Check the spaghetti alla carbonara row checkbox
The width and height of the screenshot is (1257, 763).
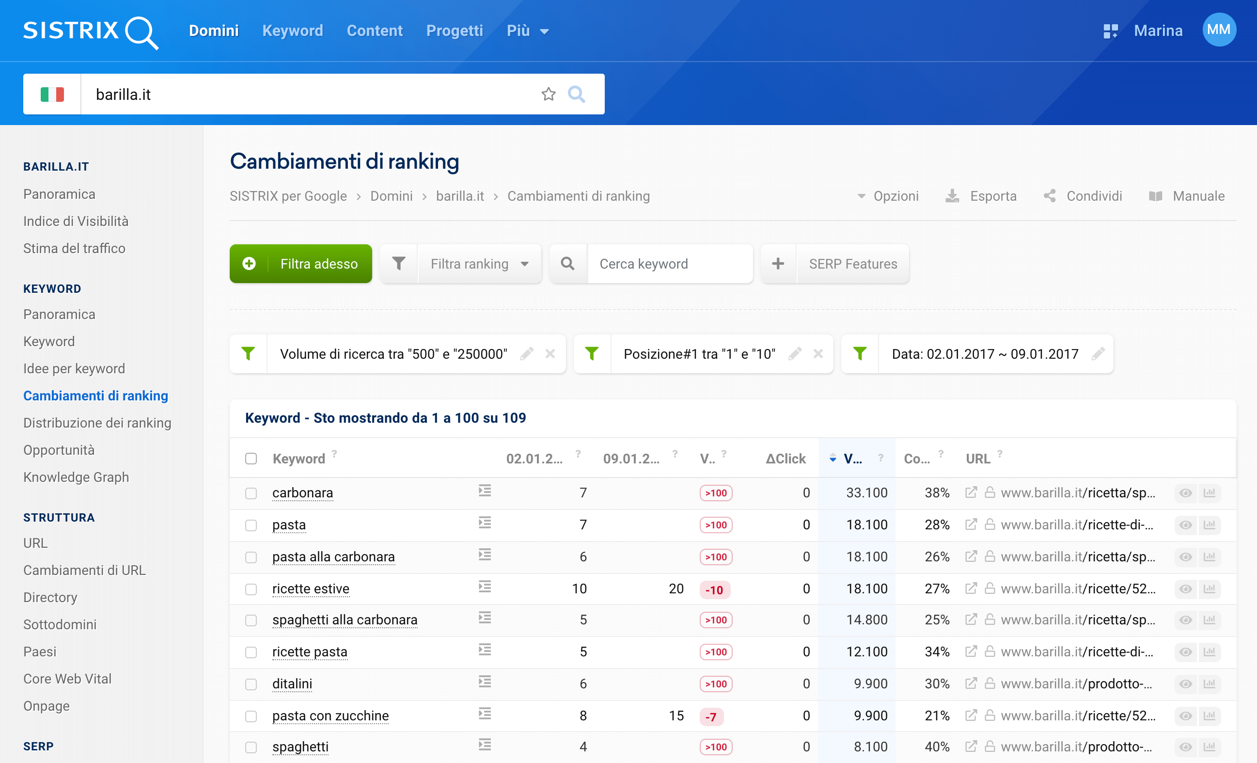point(251,620)
